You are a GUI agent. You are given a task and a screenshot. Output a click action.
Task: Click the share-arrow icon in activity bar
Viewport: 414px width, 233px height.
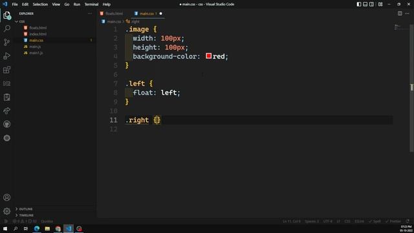(x=7, y=111)
